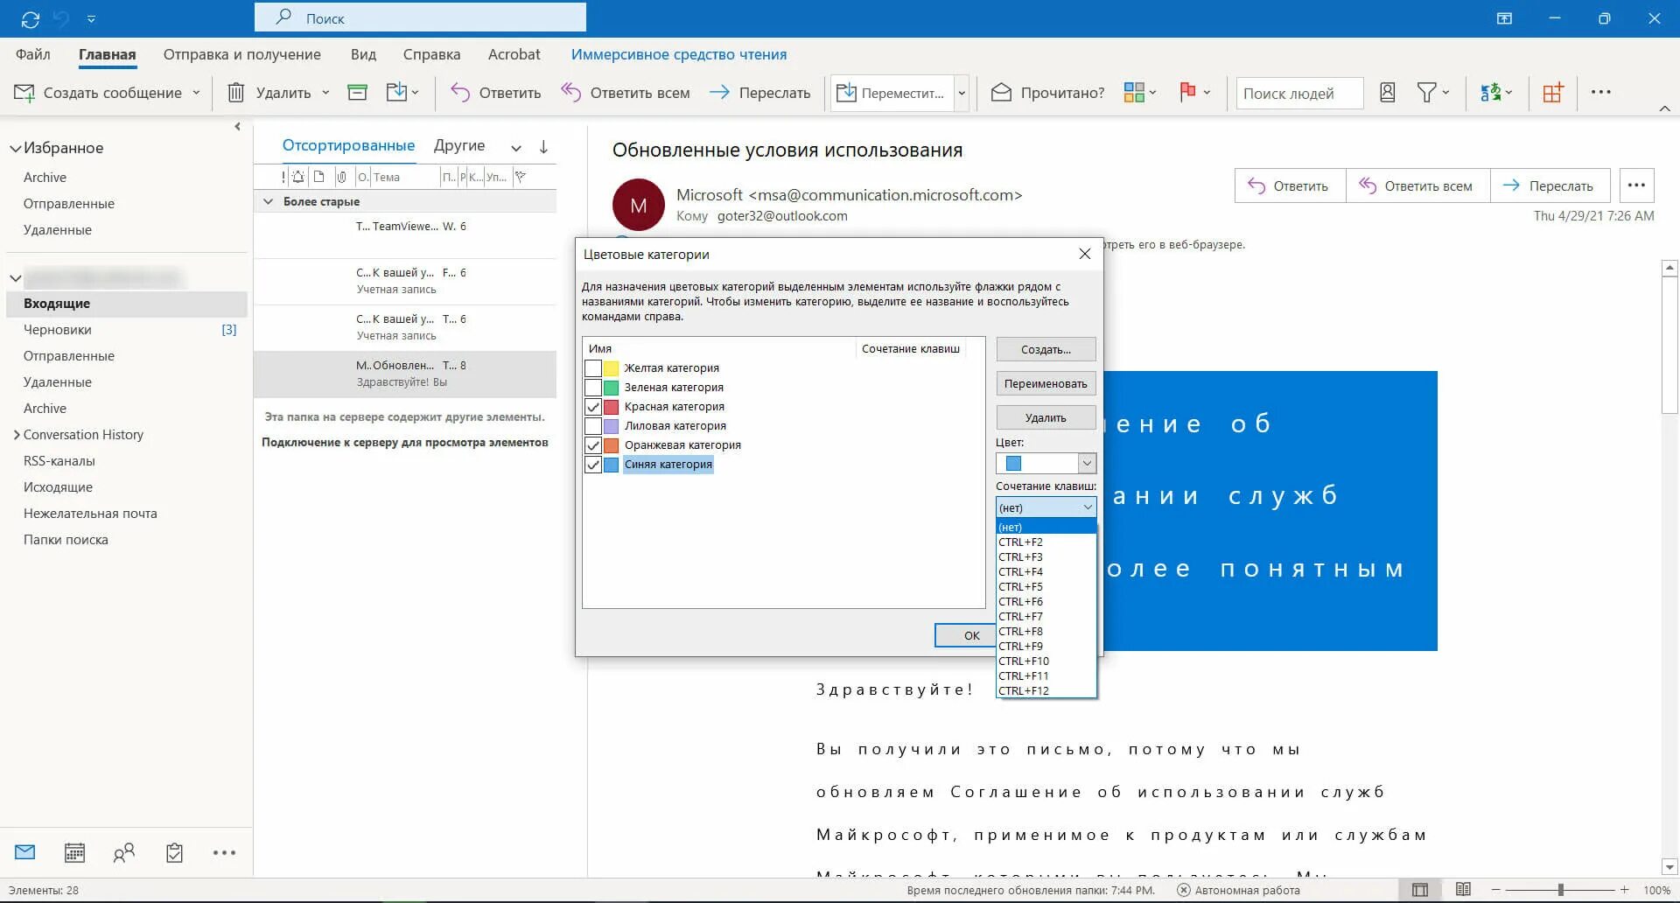
Task: Uncheck the Красная категория checkbox
Action: point(592,407)
